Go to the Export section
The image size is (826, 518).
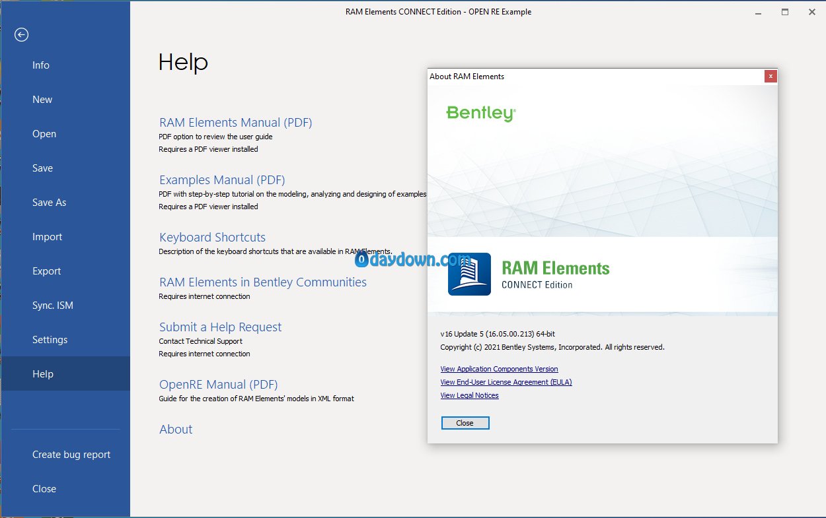coord(65,271)
